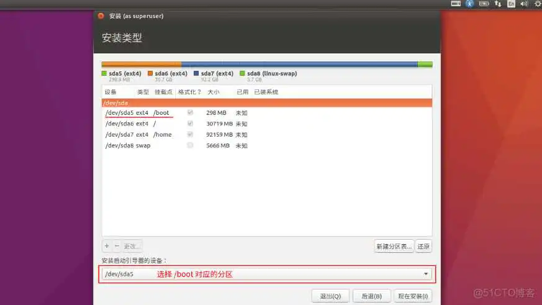The image size is (542, 305).
Task: Click the 格式化? column header
Action: click(x=189, y=92)
